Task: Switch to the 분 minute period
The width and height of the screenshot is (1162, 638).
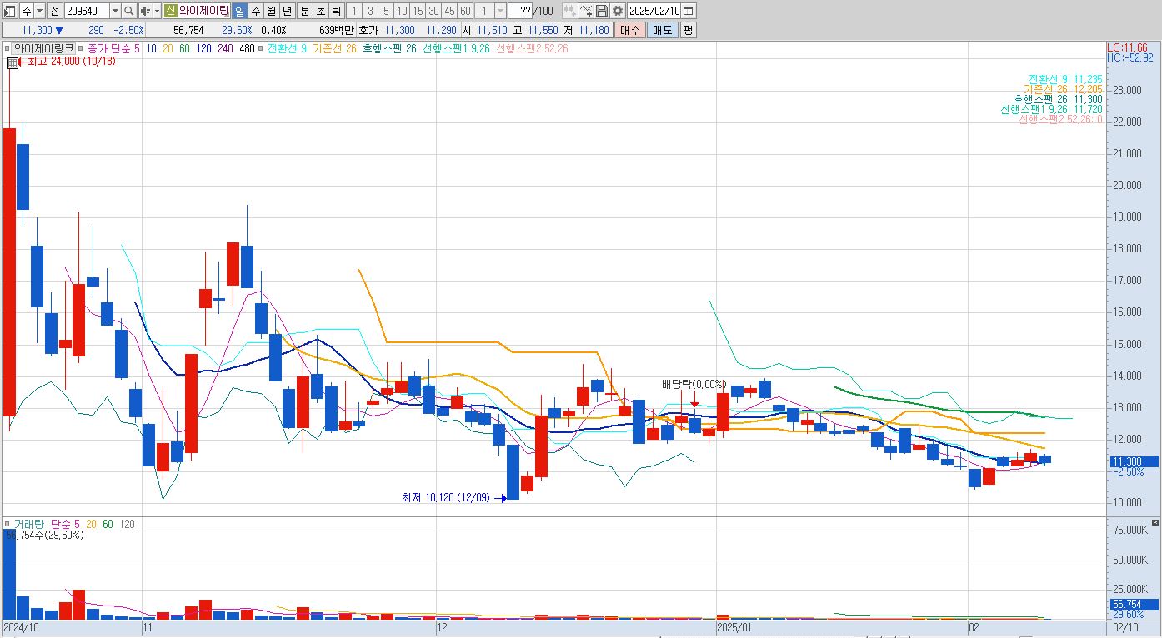Action: (303, 11)
